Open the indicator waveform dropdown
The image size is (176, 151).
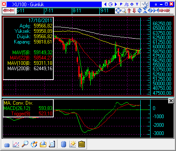coord(145,5)
